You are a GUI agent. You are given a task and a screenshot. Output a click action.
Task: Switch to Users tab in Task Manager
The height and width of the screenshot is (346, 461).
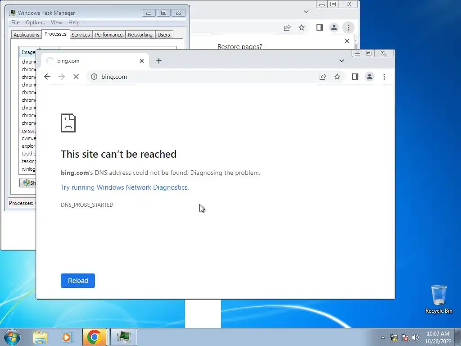[164, 35]
